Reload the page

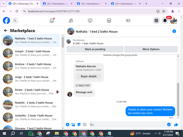[17, 11]
